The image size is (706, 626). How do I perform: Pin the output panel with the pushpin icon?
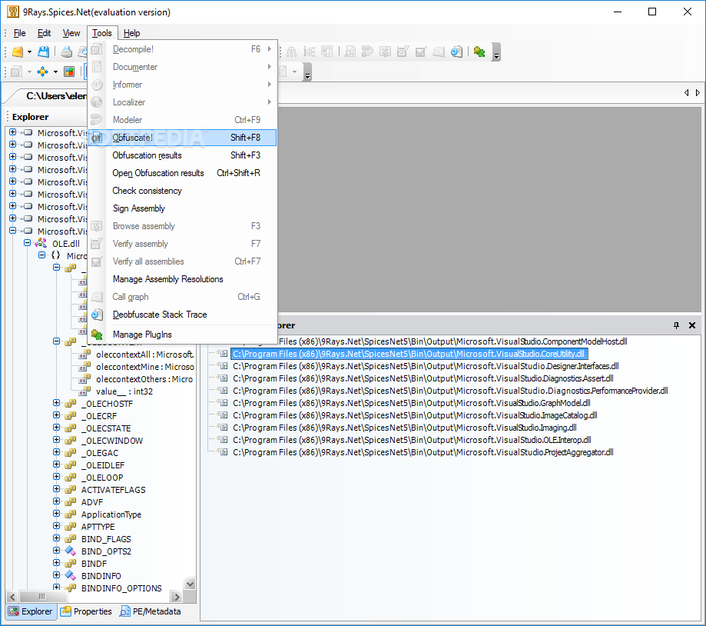[x=676, y=325]
